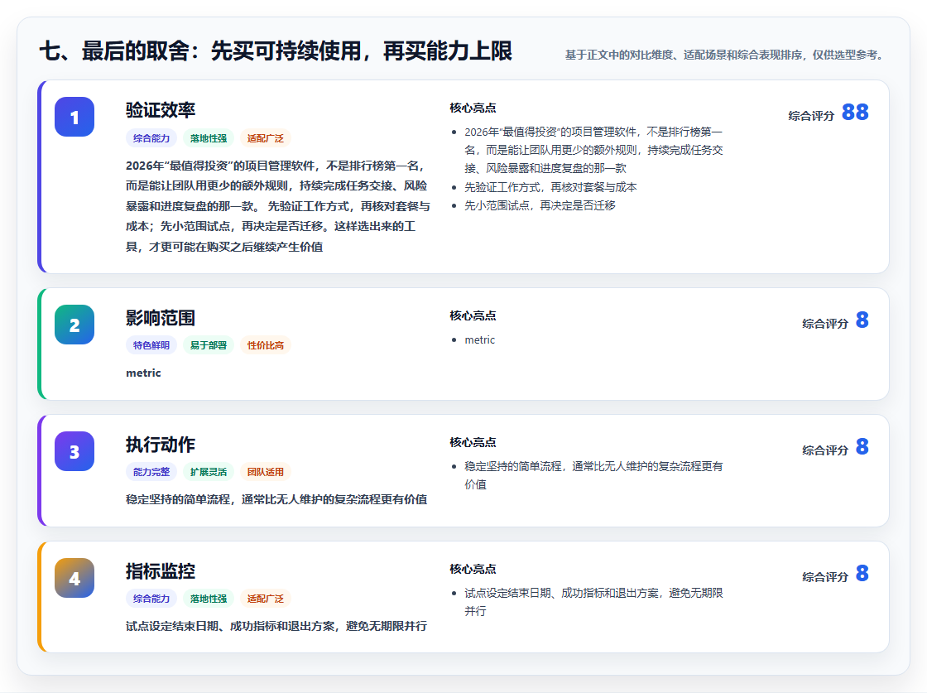
Task: Select the 验证效率 card title
Action: tap(161, 110)
